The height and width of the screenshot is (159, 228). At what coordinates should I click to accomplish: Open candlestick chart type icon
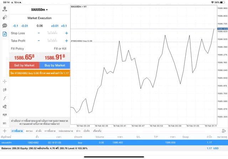tap(5, 90)
